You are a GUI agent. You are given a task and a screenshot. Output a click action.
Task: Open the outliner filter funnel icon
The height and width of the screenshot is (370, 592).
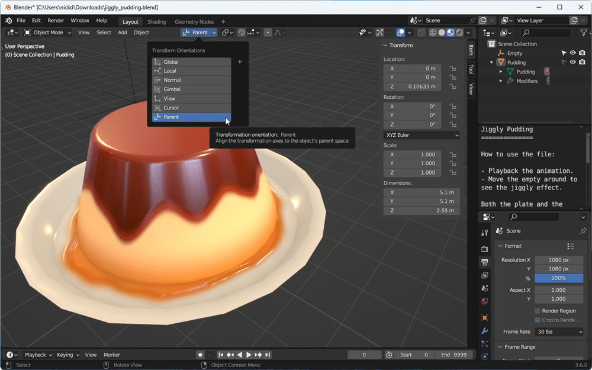[x=584, y=33]
